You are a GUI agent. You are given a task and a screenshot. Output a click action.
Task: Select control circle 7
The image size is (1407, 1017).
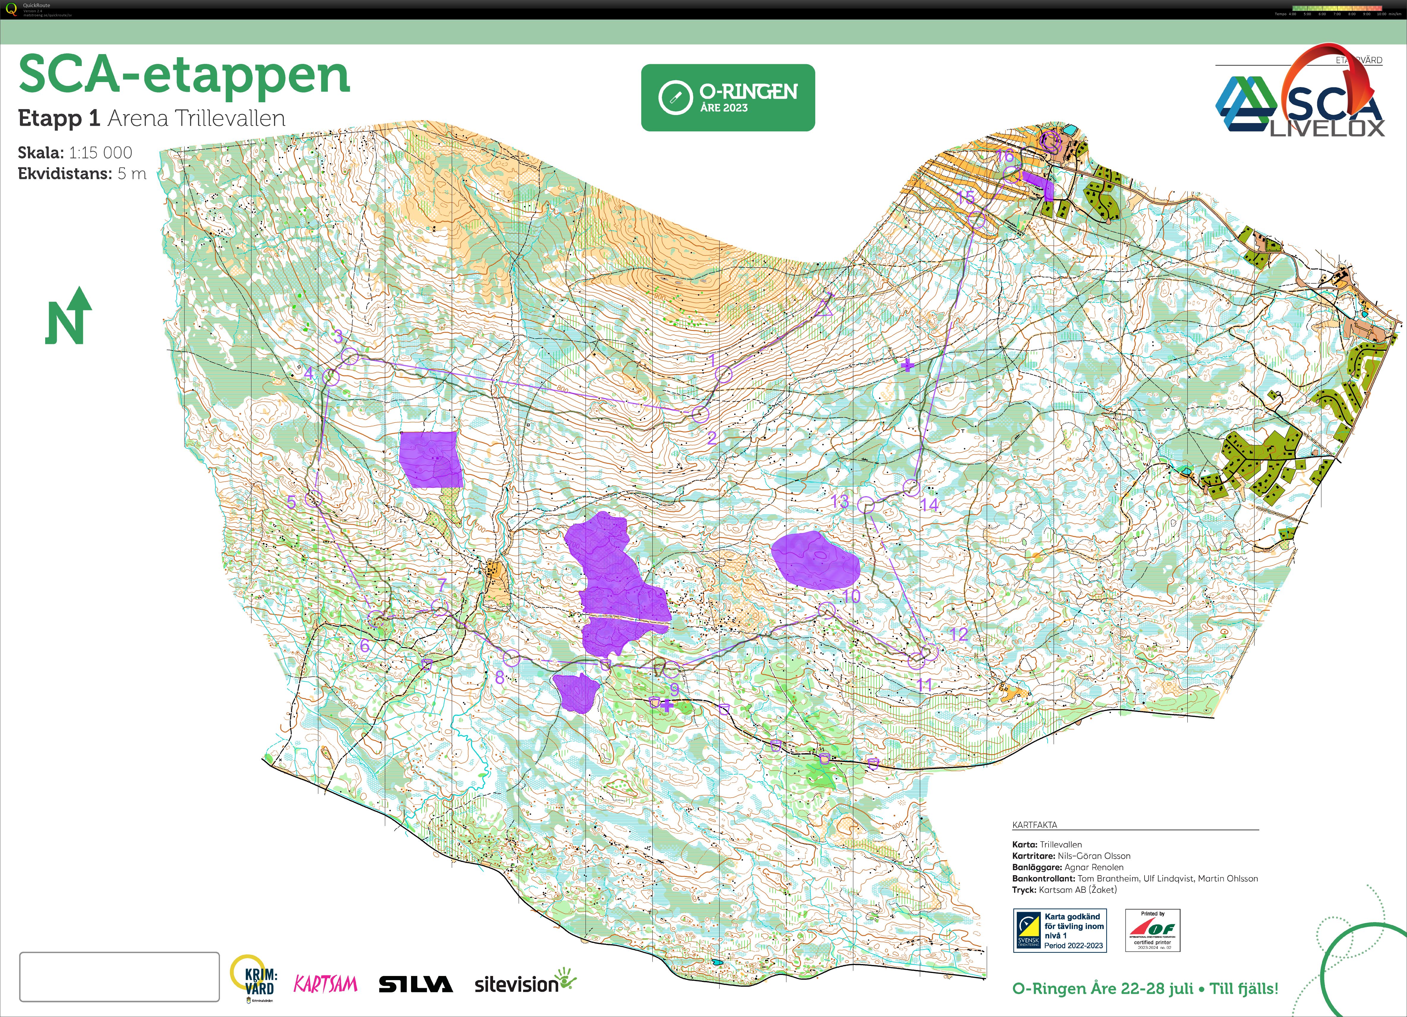click(439, 607)
